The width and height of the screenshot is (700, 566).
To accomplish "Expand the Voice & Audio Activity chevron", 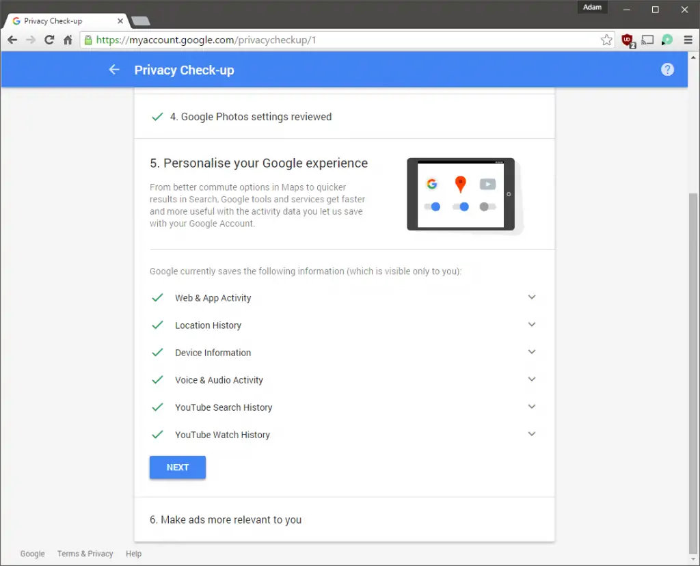I will (x=532, y=379).
